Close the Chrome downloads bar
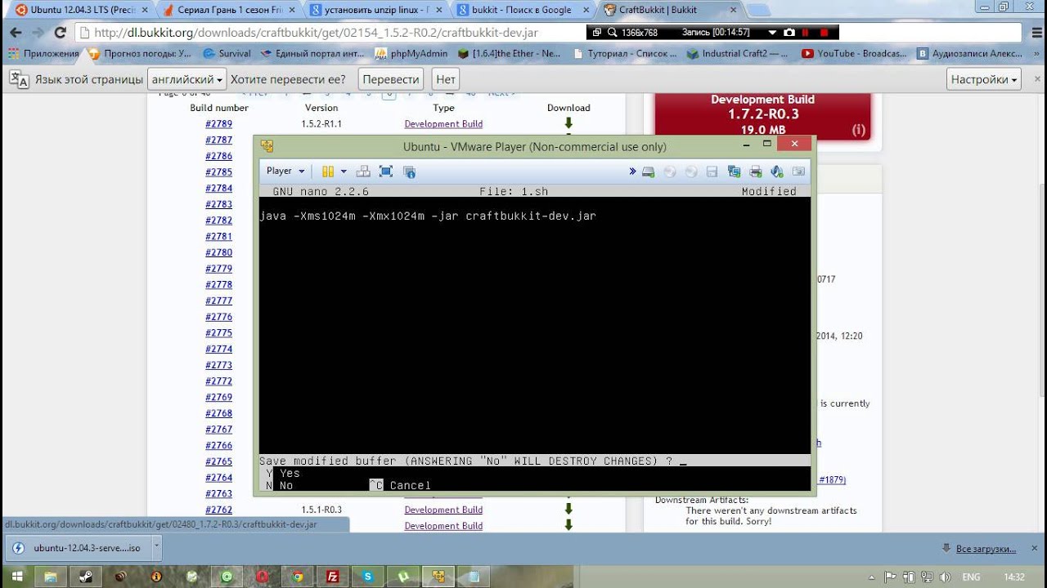 coord(1035,549)
